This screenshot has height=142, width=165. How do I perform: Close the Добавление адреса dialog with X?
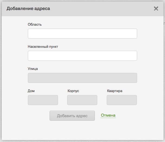coord(156,9)
